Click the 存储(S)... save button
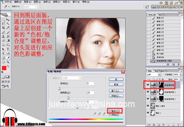 pos(116,96)
